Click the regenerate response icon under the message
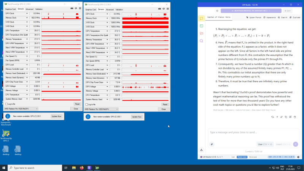 (x=272, y=117)
